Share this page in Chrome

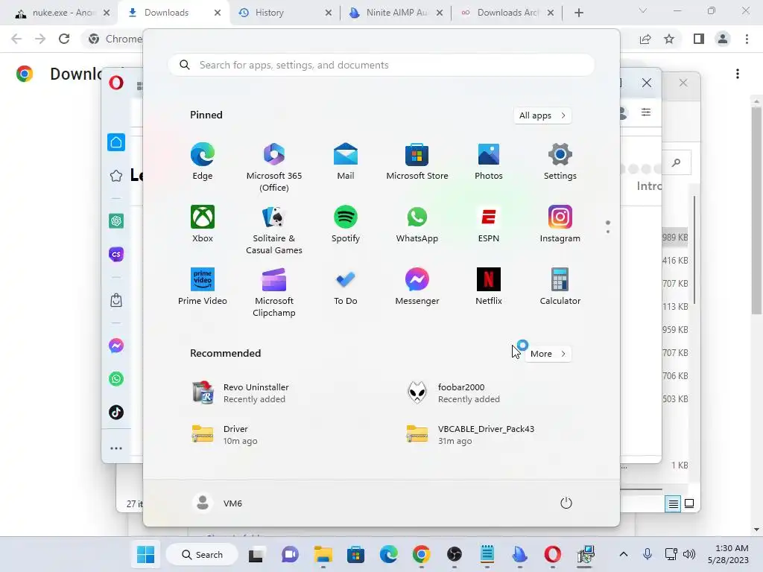[x=645, y=39]
